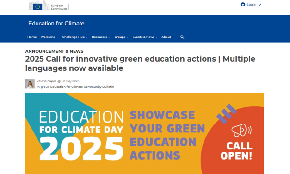Expand the About dropdown menu

[x=168, y=37]
